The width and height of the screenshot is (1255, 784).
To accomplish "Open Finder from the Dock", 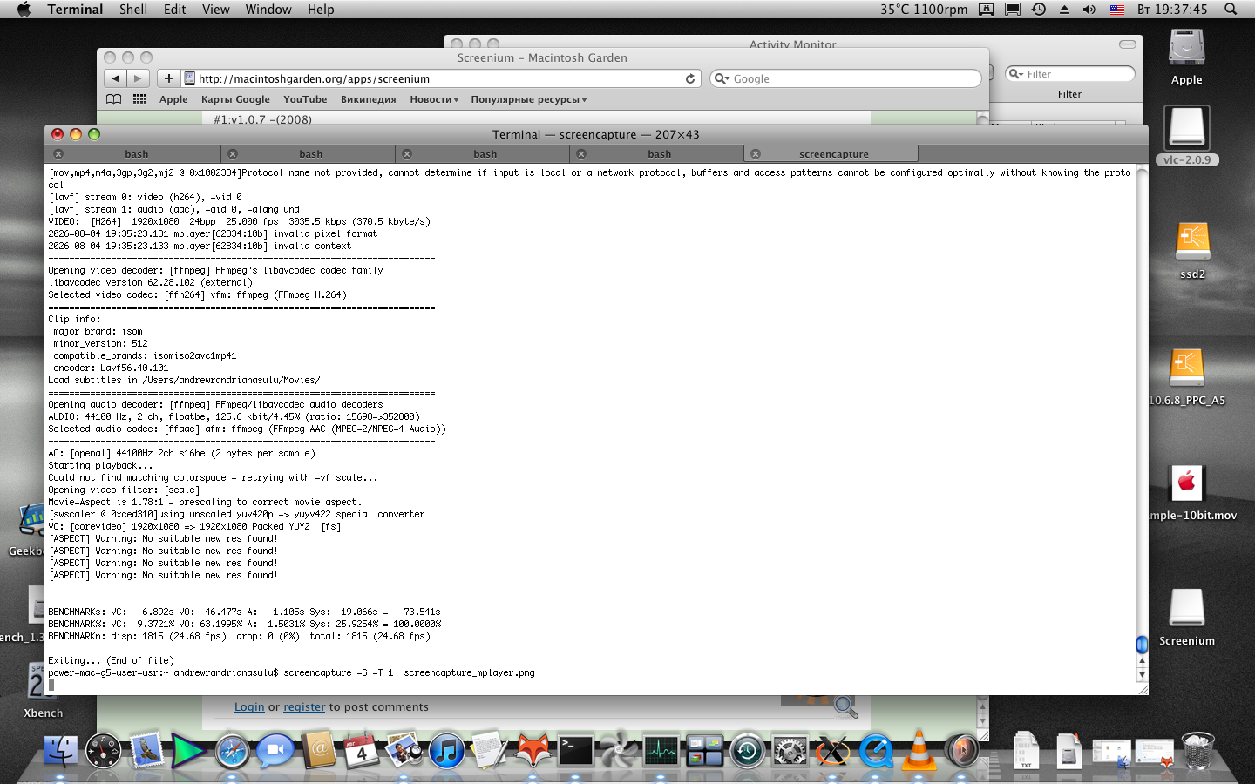I will coord(60,750).
